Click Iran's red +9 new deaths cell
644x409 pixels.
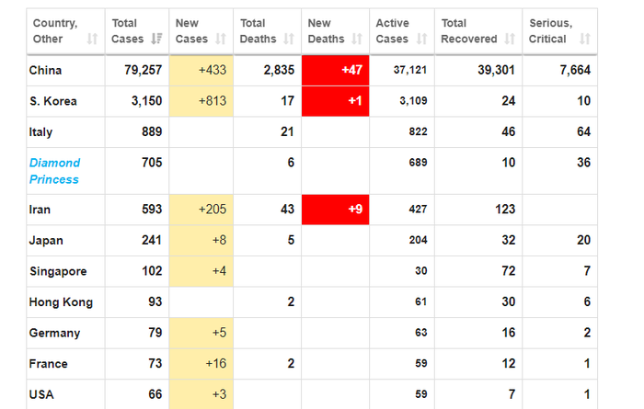335,210
